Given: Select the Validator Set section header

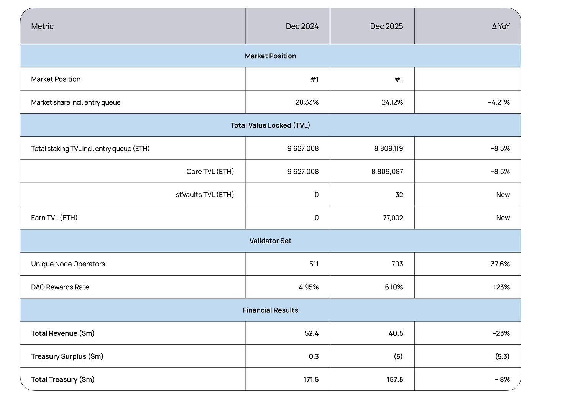Looking at the screenshot, I should coord(270,241).
